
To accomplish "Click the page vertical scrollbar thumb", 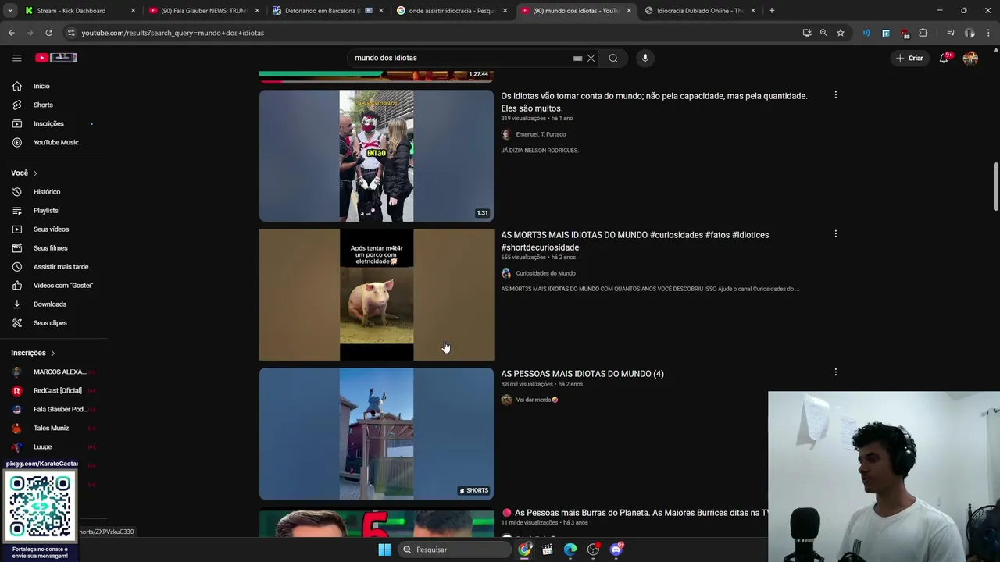I will pos(995,186).
